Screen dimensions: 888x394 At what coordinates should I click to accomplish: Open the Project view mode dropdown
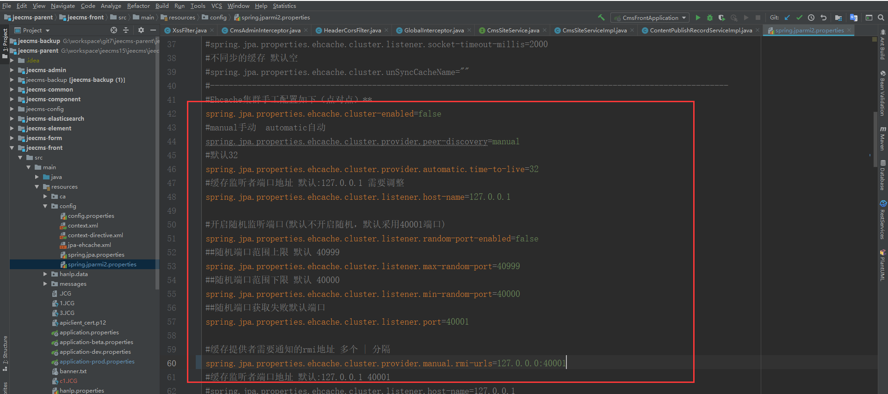coord(32,30)
